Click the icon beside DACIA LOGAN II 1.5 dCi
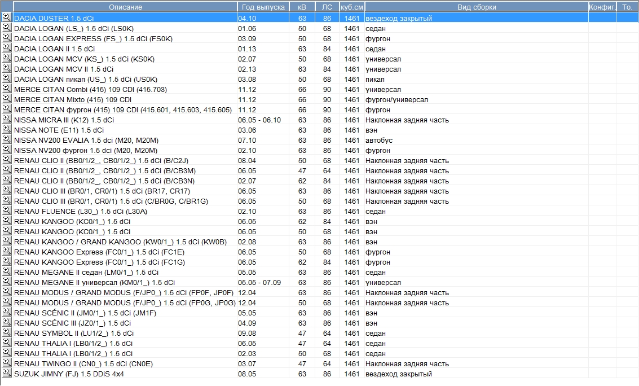The image size is (639, 386). [7, 48]
